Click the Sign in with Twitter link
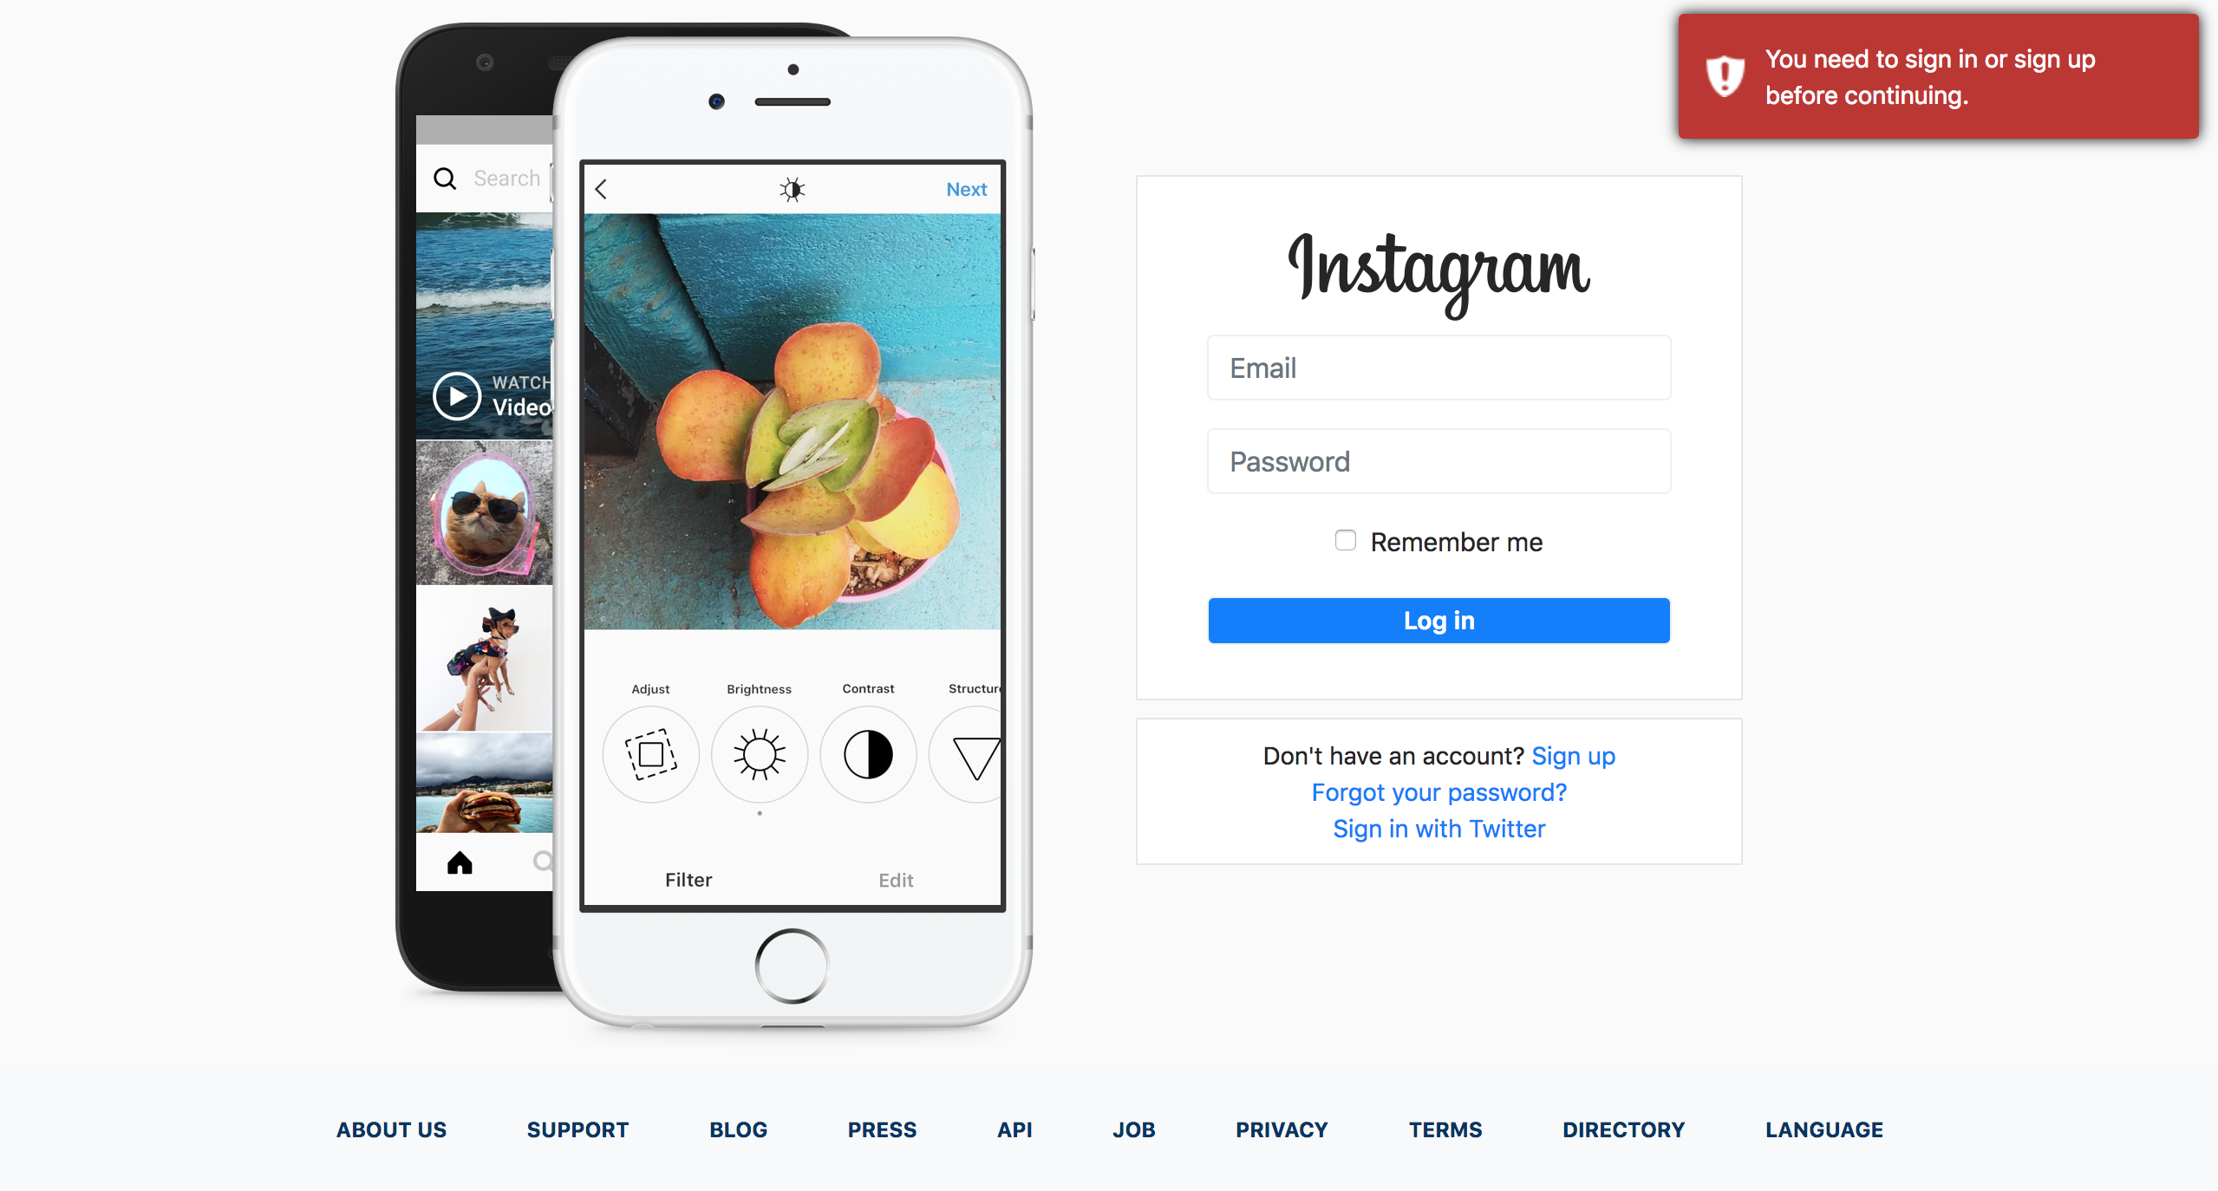2218x1191 pixels. coord(1439,826)
